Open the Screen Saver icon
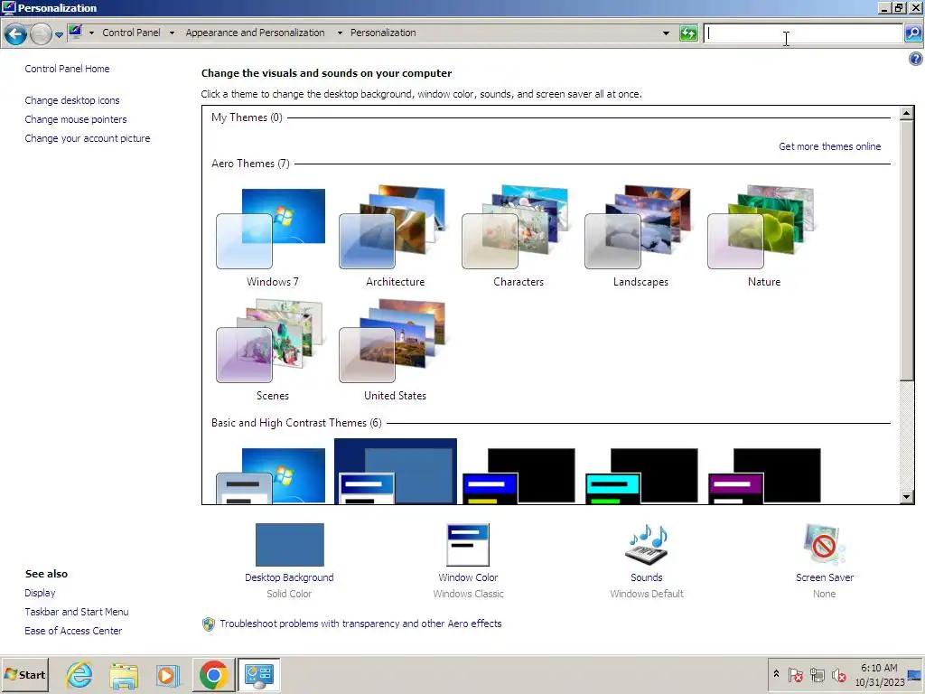The image size is (925, 694). click(x=824, y=544)
